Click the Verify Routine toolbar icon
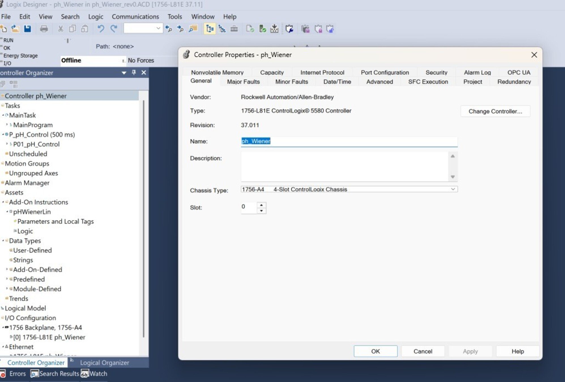The image size is (565, 382). pyautogui.click(x=250, y=29)
